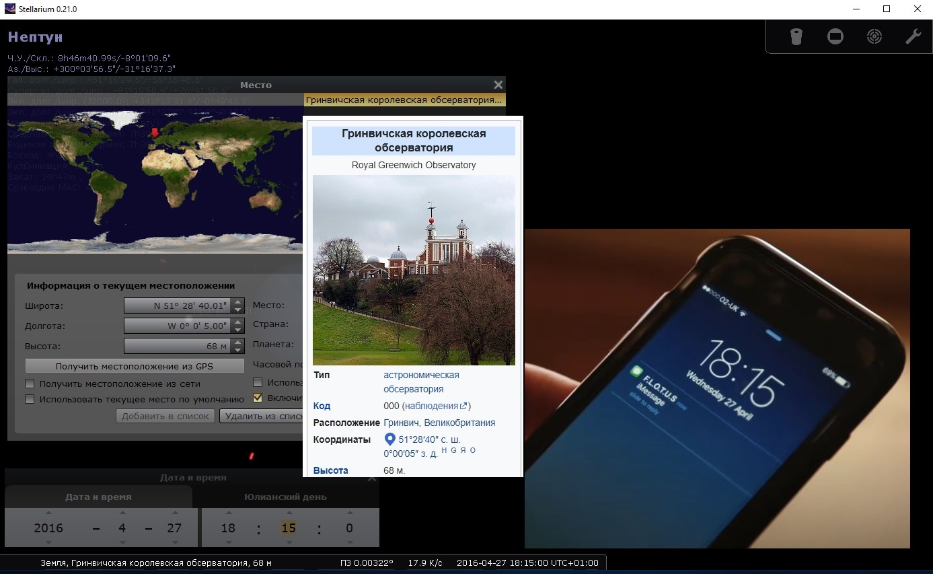Uncheck the Включи... checkbox
Screen dimensions: 933x574
click(x=257, y=398)
